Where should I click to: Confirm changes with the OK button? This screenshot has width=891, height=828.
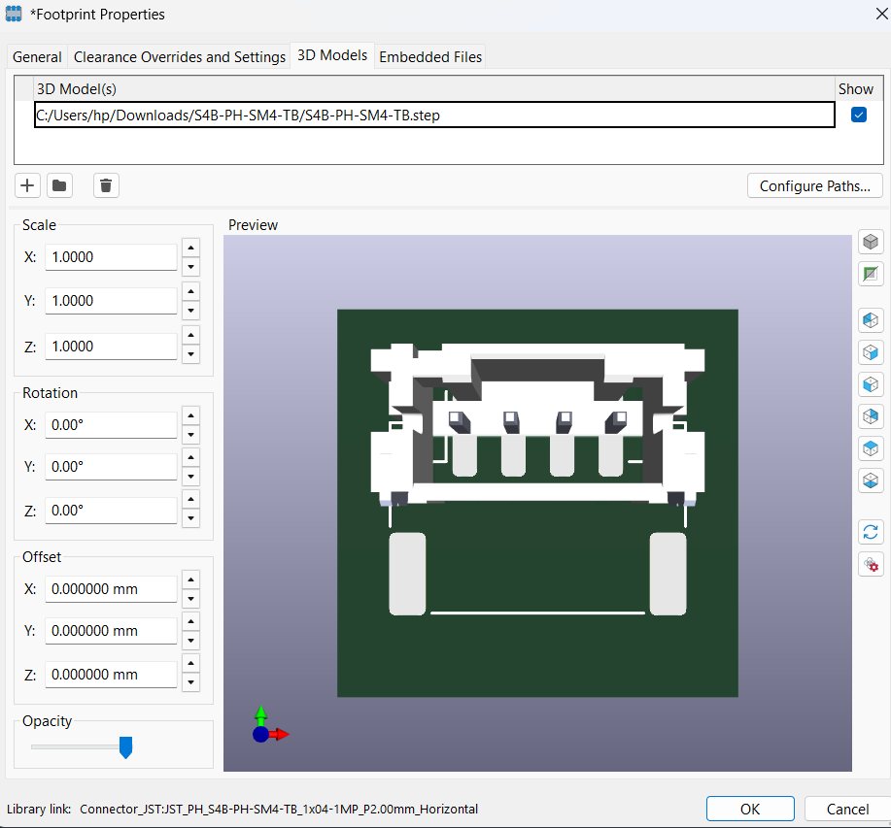[x=749, y=808]
